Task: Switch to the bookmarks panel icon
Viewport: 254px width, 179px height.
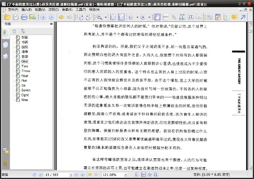Action: click(6, 33)
